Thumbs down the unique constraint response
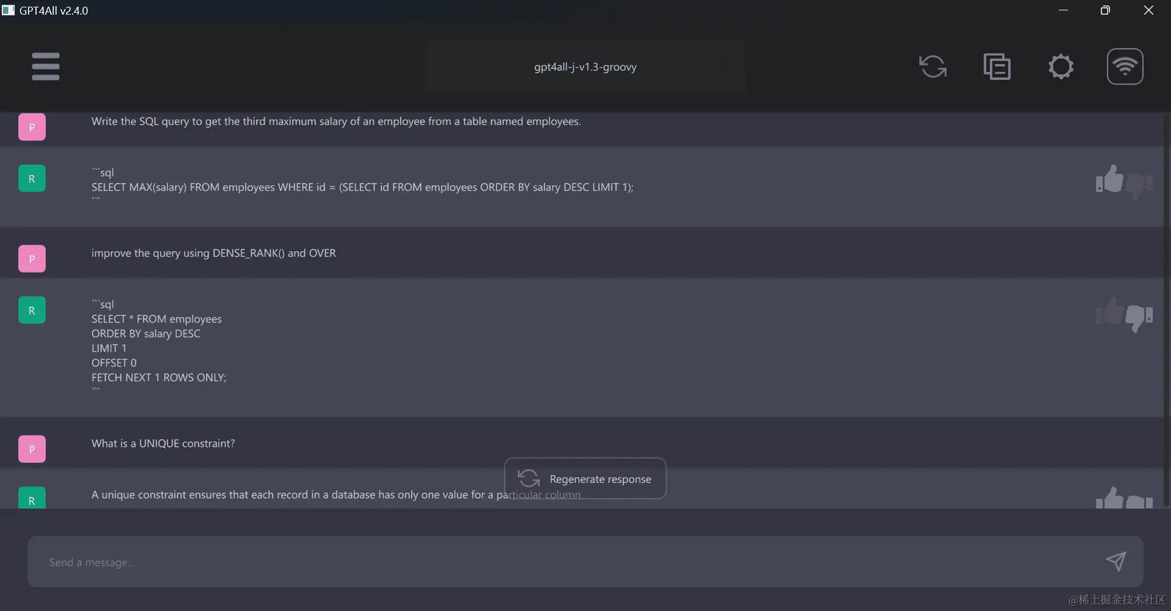The width and height of the screenshot is (1171, 611). click(x=1139, y=502)
